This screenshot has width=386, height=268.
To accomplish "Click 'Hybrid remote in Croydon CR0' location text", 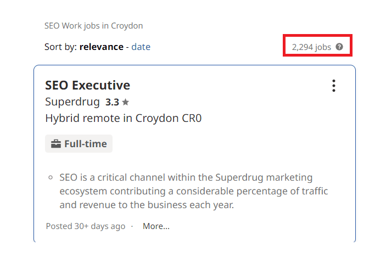I will [124, 118].
